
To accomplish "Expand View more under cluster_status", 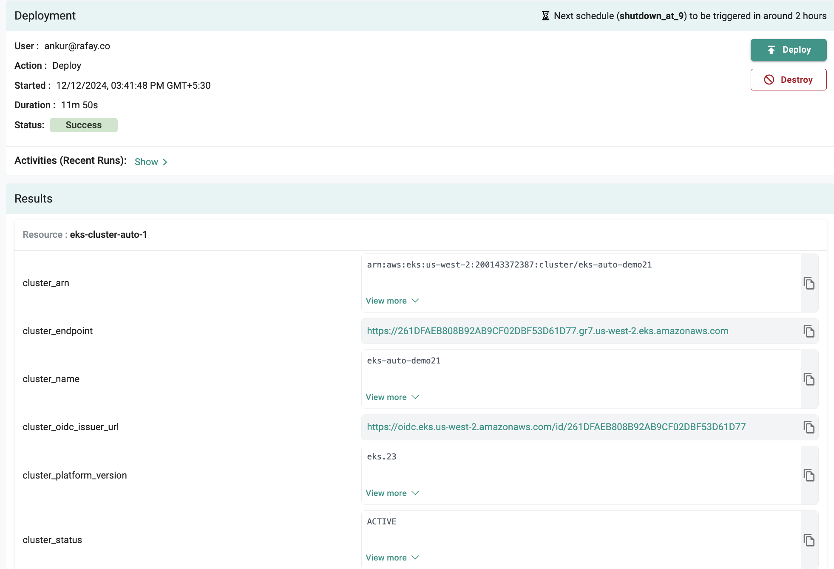I will [392, 558].
